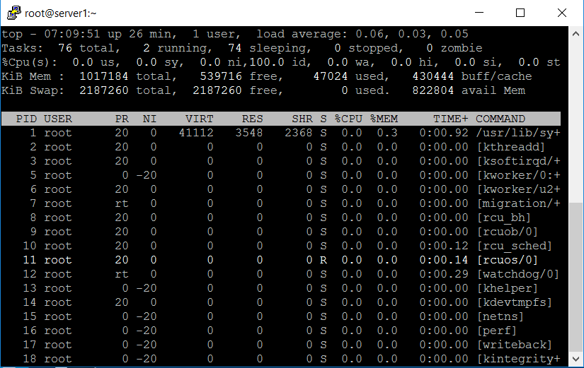This screenshot has width=584, height=368.
Task: Click the [rcuob/0] process name
Action: pyautogui.click(x=508, y=232)
